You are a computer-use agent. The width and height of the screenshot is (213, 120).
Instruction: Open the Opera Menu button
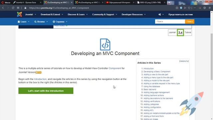(x=6, y=2)
